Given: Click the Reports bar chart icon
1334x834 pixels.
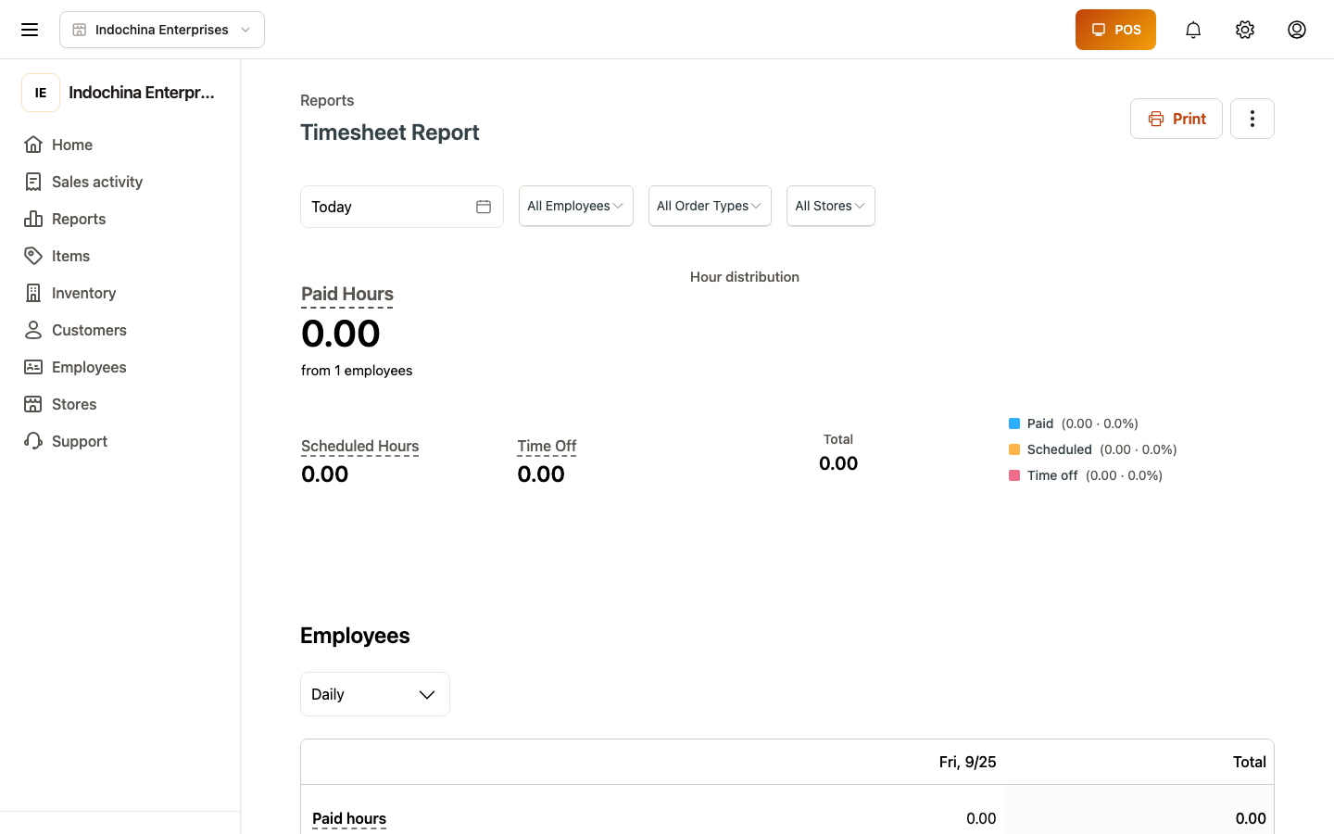Looking at the screenshot, I should (33, 219).
